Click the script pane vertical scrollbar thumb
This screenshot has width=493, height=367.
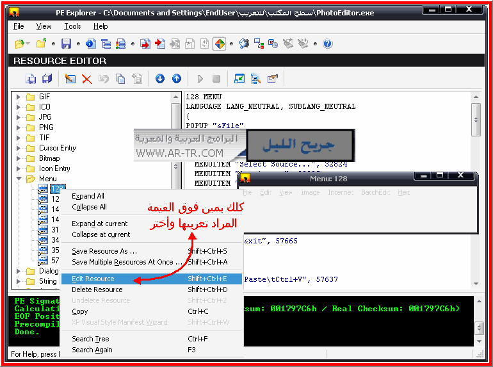pyautogui.click(x=476, y=120)
